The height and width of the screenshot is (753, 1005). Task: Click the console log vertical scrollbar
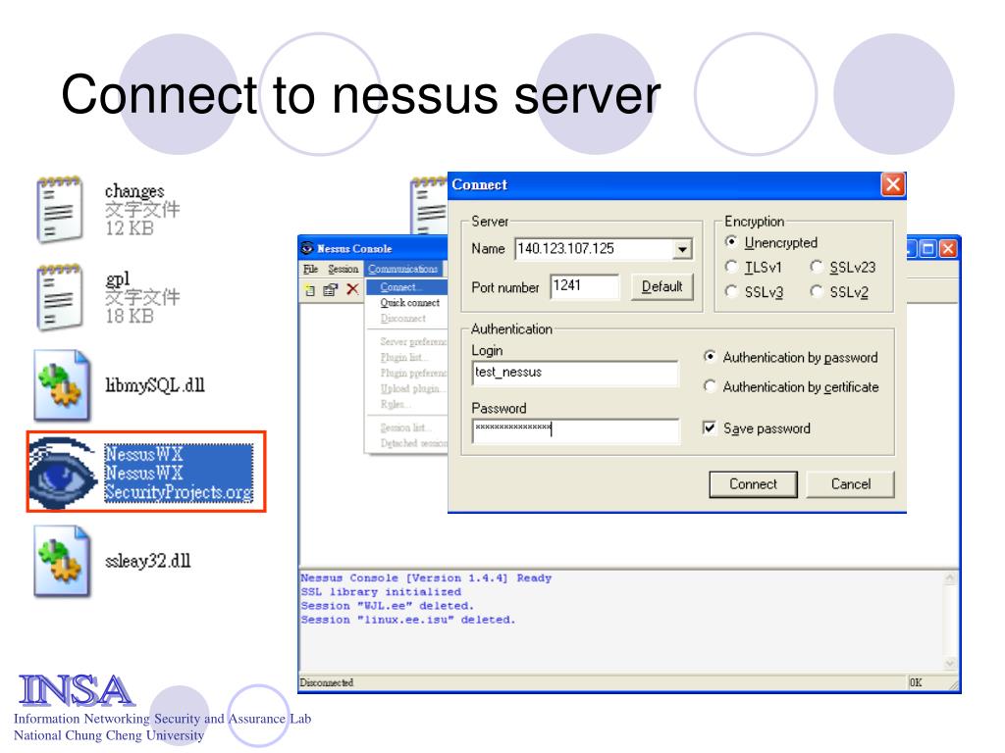[x=950, y=621]
